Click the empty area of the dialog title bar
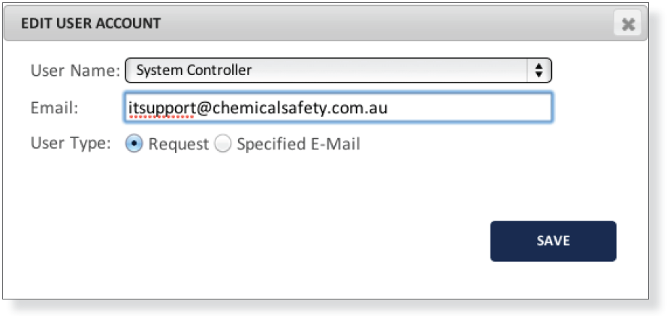This screenshot has width=667, height=316. (383, 24)
